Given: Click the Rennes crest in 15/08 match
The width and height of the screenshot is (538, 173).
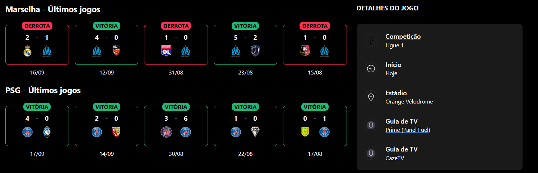Looking at the screenshot, I should click(305, 51).
